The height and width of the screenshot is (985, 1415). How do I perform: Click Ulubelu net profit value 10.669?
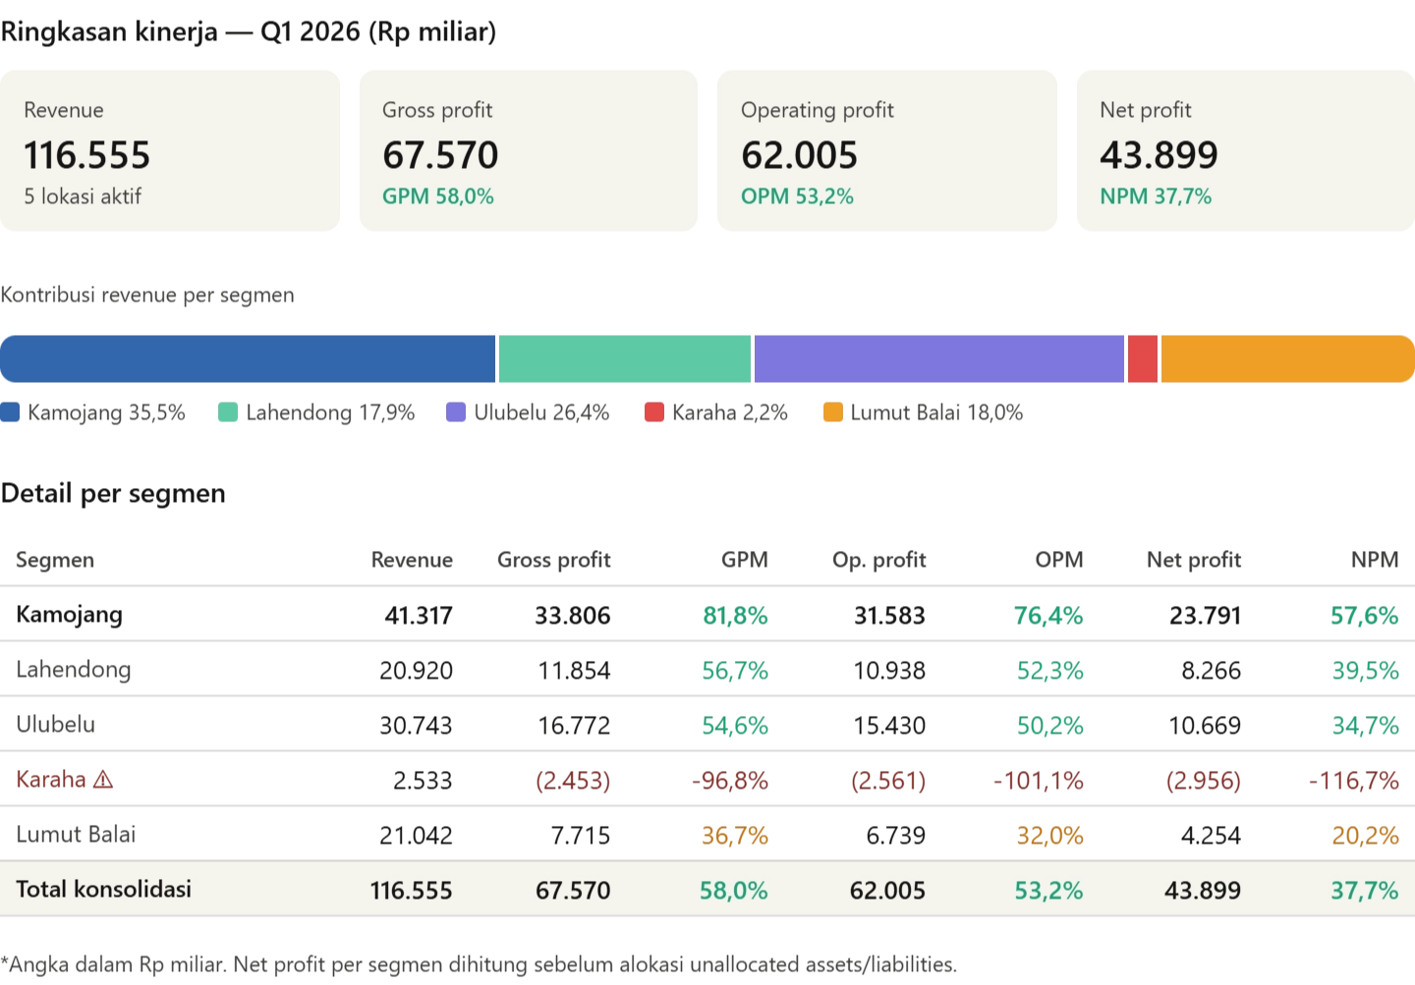coord(1206,726)
